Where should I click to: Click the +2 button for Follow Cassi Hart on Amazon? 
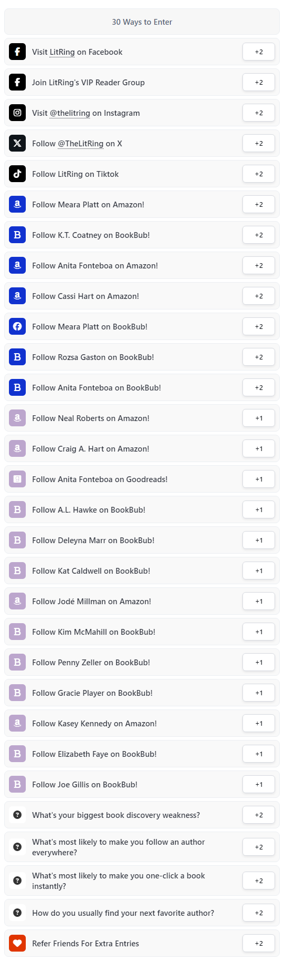pos(259,296)
